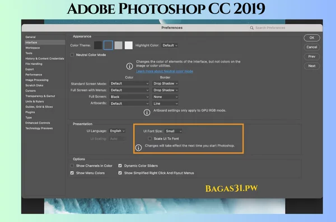Click the Neutral Color Mode info icon

pyautogui.click(x=129, y=66)
